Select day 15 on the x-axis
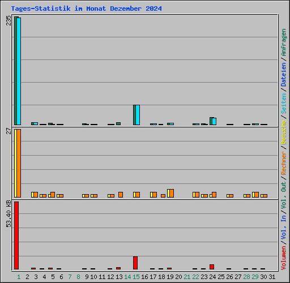Image resolution: width=290 pixels, height=283 pixels. pyautogui.click(x=136, y=277)
